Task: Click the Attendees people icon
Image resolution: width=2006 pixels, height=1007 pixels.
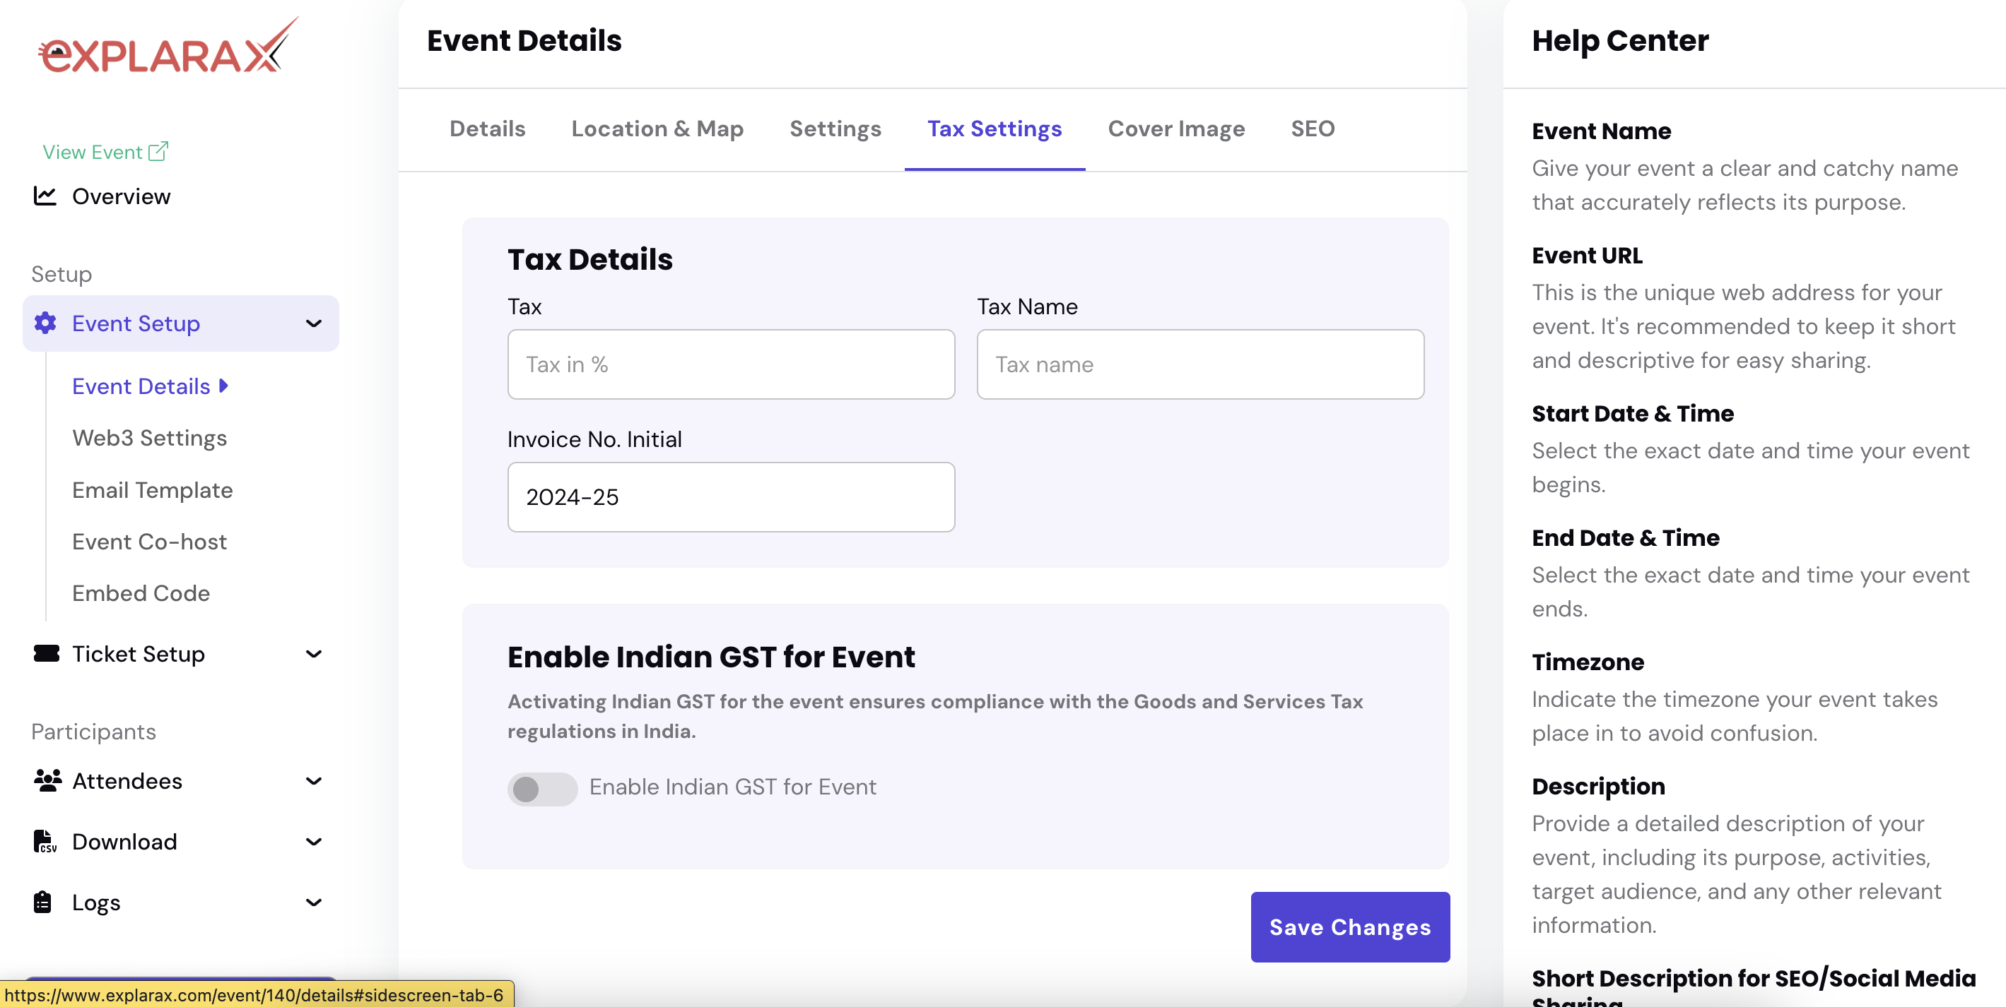Action: [x=47, y=780]
